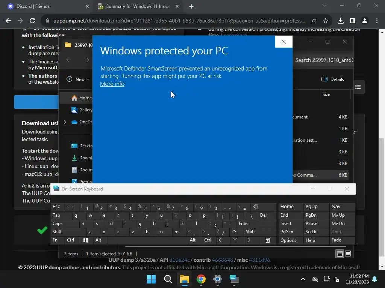Open Chrome downloads icon

click(340, 21)
